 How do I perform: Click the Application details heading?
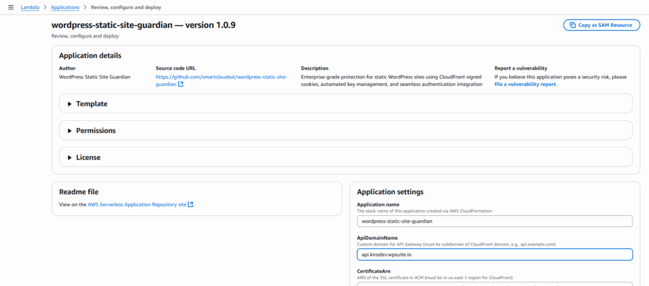90,56
